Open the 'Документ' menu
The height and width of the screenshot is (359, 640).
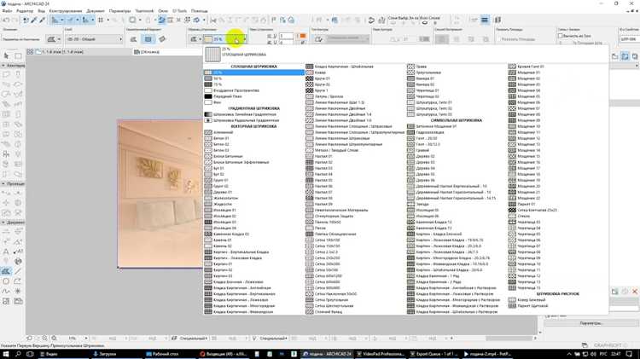(96, 11)
